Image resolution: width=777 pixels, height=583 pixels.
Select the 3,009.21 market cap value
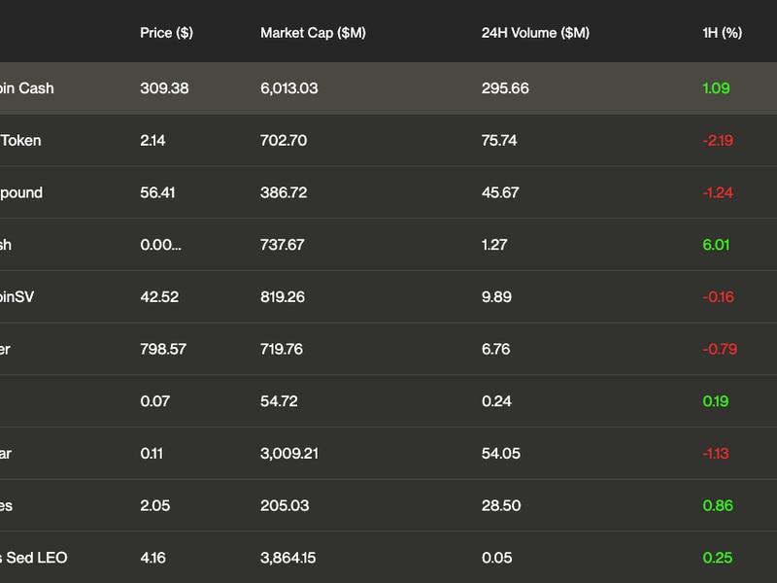[289, 454]
